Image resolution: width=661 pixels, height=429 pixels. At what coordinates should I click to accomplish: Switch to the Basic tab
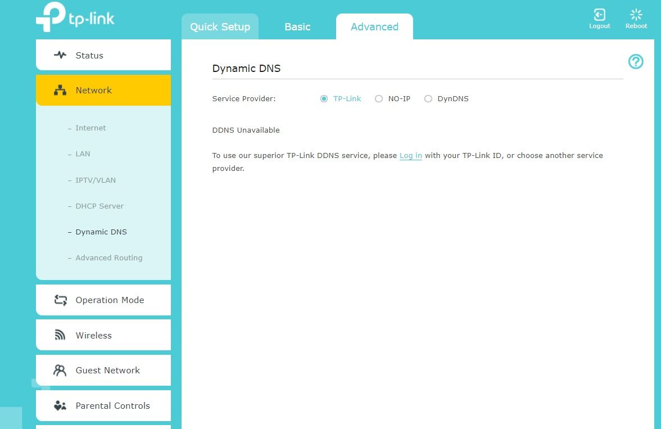(297, 26)
